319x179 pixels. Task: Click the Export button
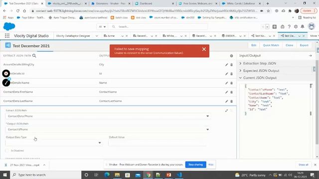pos(304,45)
